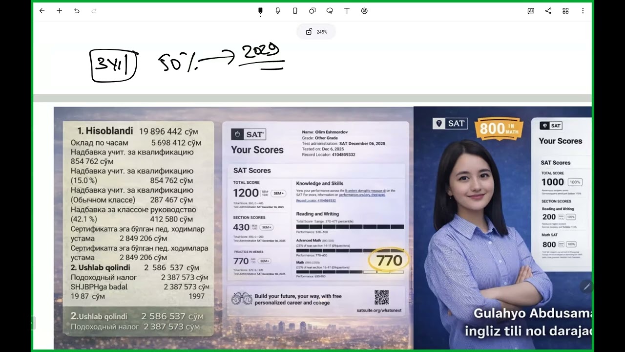Click the '430' section score value

coord(241,227)
